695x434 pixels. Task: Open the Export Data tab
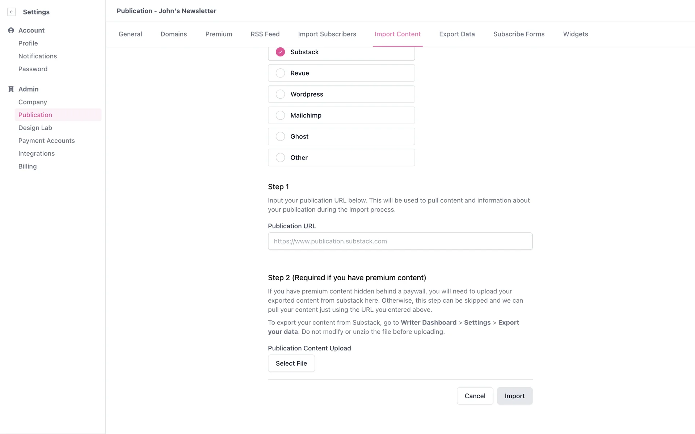point(457,34)
